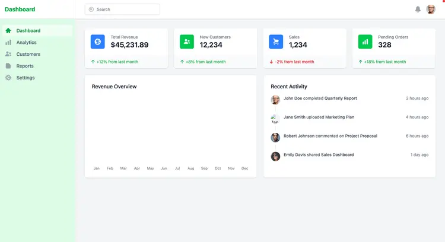Click the Revenue Overview heading
This screenshot has height=242, width=445.
coord(114,87)
